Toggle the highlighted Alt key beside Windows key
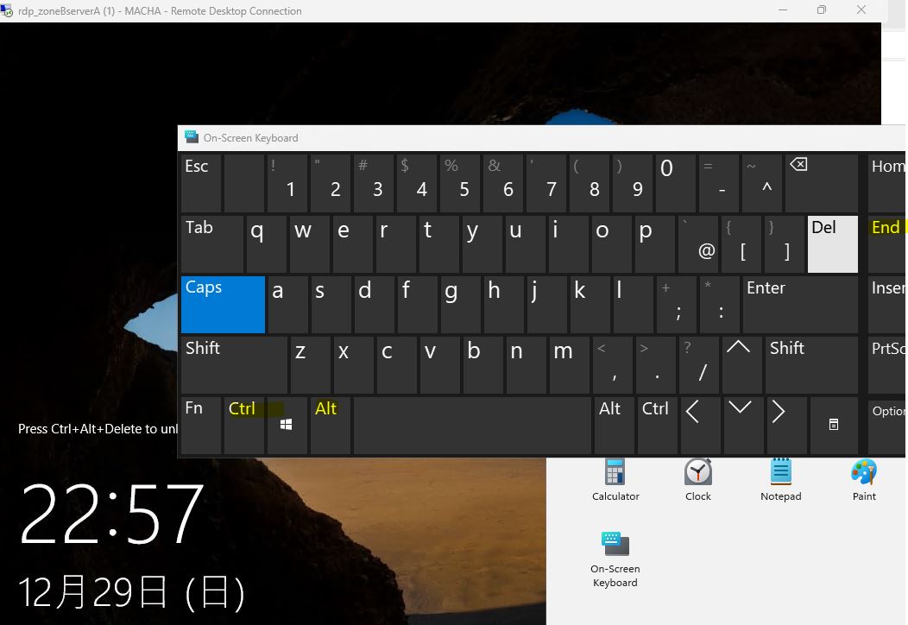Screen dimensions: 908x625 tap(330, 426)
